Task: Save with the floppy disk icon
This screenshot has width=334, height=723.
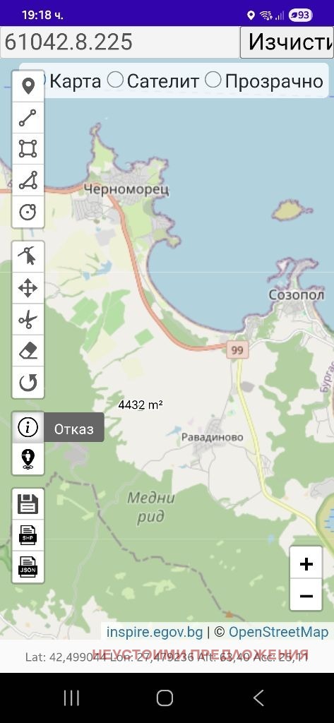Action: tap(28, 504)
